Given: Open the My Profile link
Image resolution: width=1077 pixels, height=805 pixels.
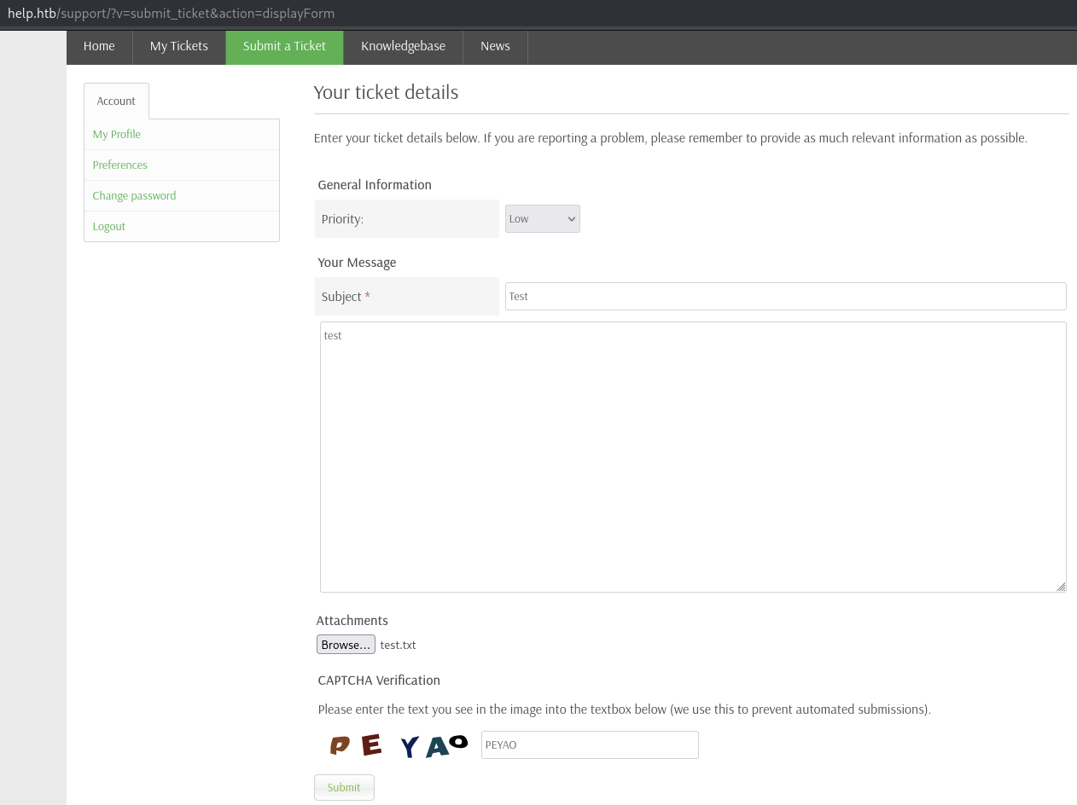Looking at the screenshot, I should tap(117, 135).
